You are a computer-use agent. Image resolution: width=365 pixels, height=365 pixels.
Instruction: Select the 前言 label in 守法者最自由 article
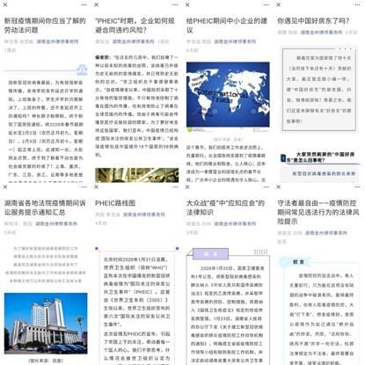[x=298, y=262]
